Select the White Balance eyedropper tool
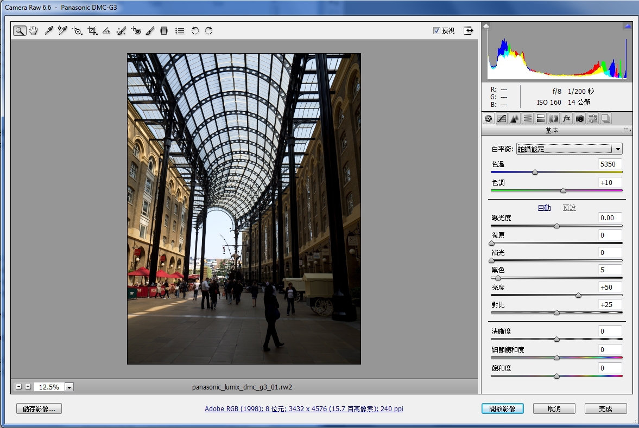 [48, 31]
